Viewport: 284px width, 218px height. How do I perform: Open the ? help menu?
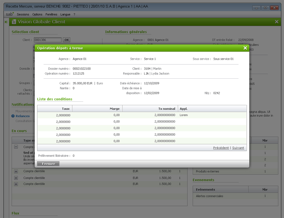click(74, 15)
